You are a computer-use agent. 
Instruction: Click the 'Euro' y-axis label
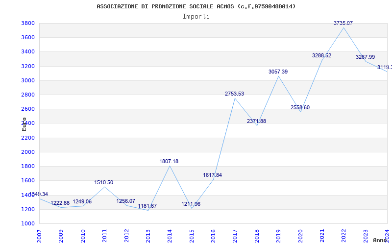[24, 124]
